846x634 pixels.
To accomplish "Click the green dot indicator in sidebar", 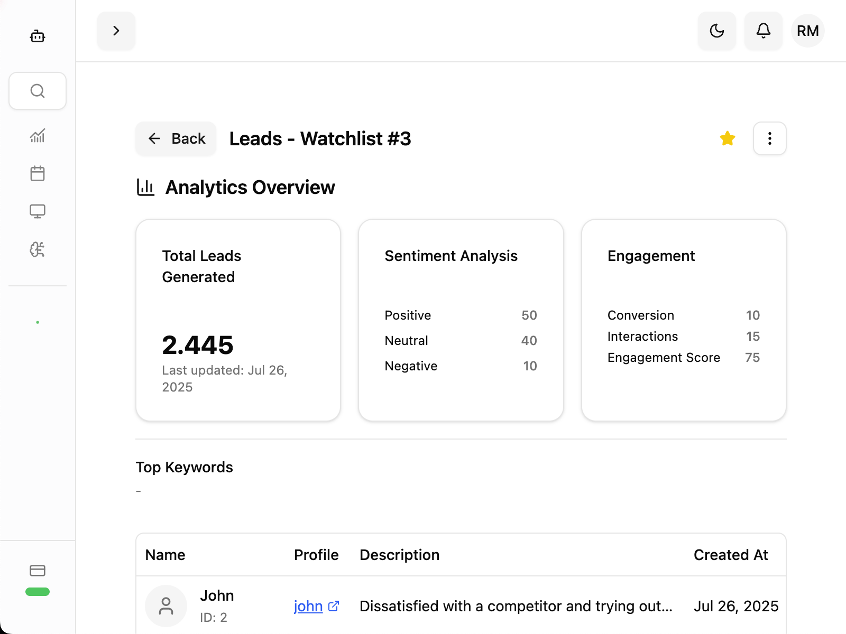I will pyautogui.click(x=38, y=322).
